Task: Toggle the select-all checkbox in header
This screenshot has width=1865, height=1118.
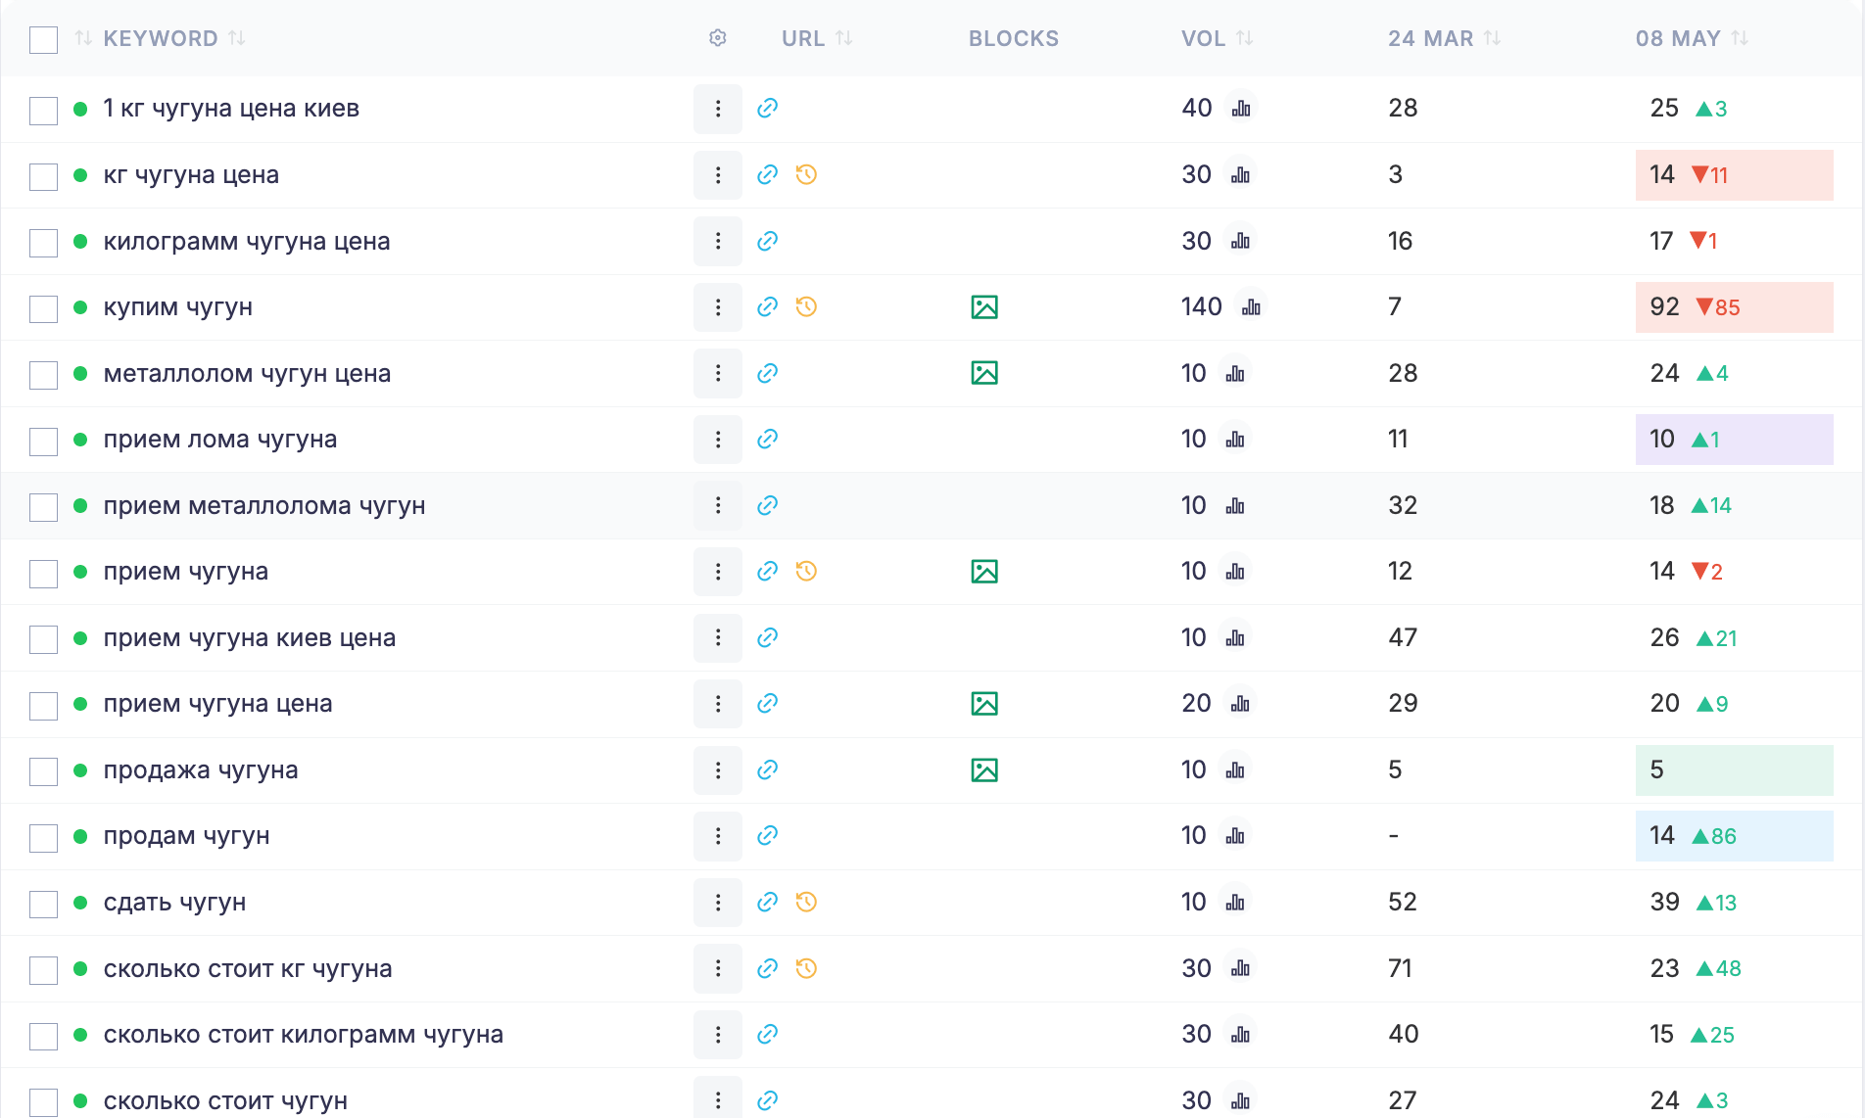Action: pyautogui.click(x=43, y=40)
